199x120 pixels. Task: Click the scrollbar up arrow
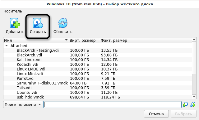194,40
